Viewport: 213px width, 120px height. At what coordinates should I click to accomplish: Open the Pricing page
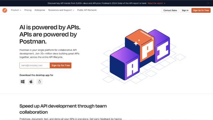(x=28, y=10)
